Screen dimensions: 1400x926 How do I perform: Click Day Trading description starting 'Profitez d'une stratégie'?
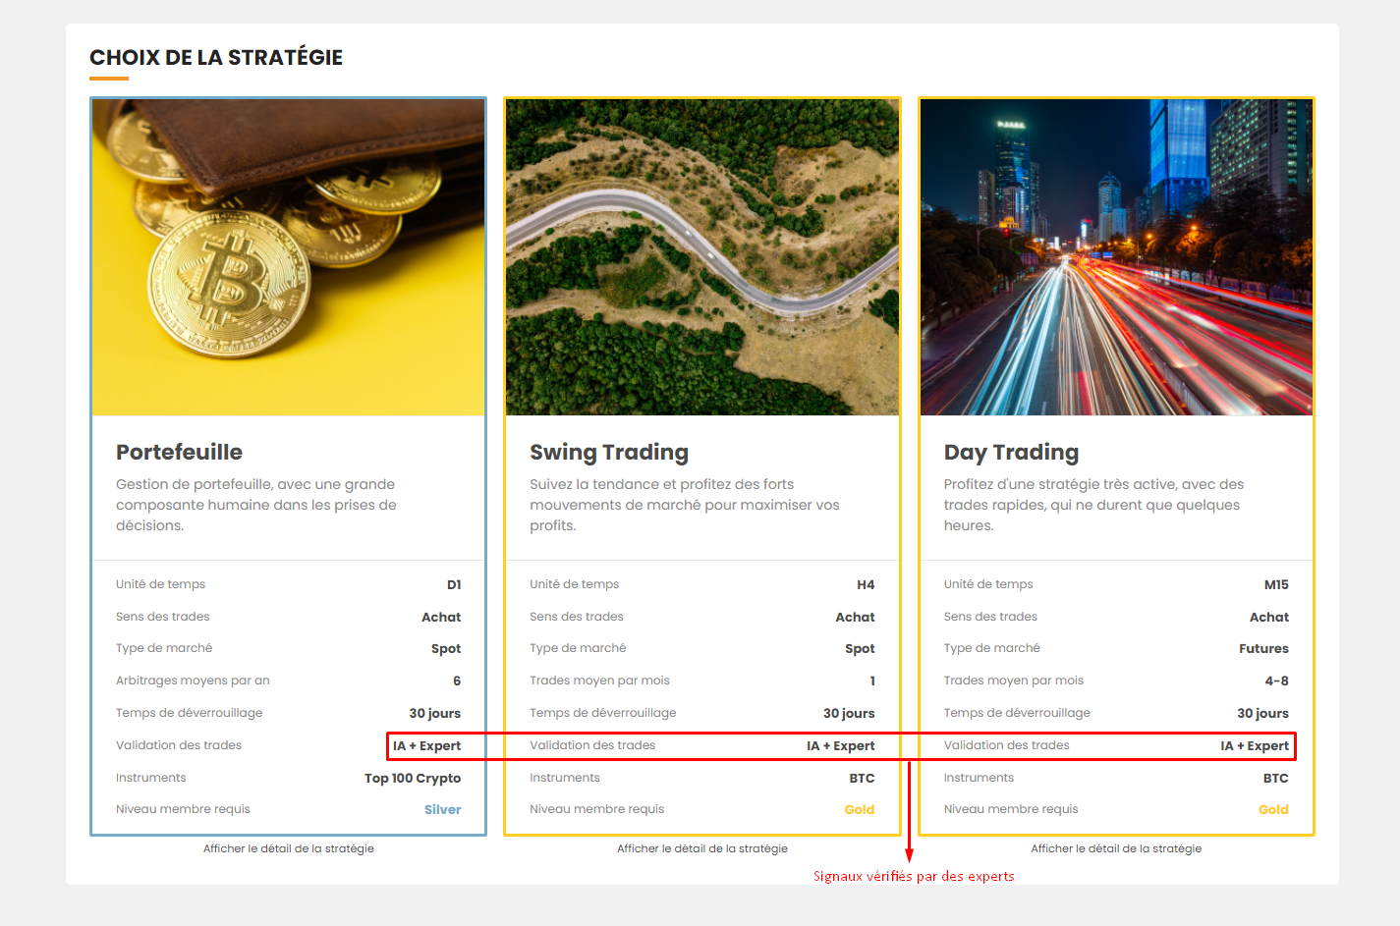pyautogui.click(x=1093, y=505)
